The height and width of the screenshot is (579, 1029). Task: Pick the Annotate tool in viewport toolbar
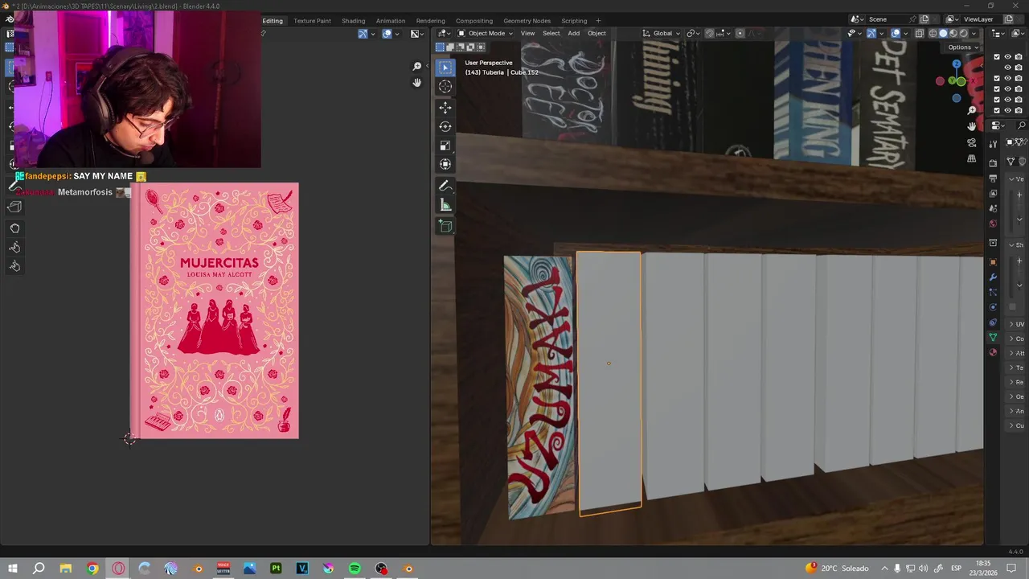coord(445,186)
